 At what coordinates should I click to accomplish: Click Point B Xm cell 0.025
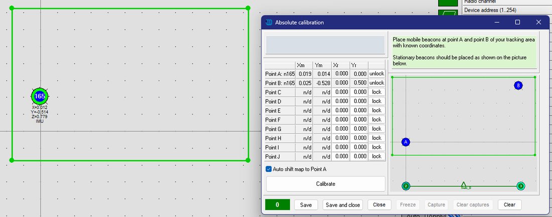(x=304, y=83)
